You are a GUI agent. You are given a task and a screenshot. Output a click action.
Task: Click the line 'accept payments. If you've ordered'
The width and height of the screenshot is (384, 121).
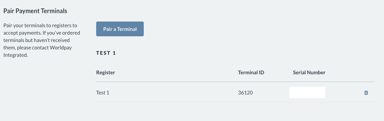click(42, 33)
